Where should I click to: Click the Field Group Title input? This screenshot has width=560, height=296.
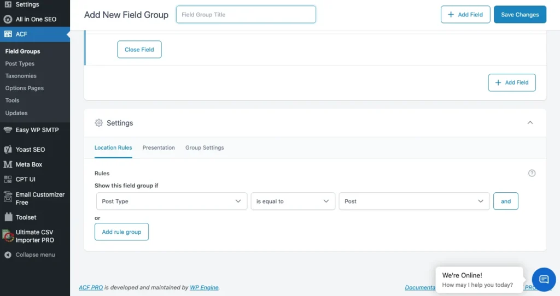pyautogui.click(x=246, y=15)
